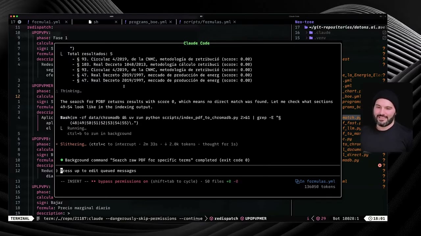Select the f_fast.p file in Neo-tree
421x236 pixels.
coord(351,123)
